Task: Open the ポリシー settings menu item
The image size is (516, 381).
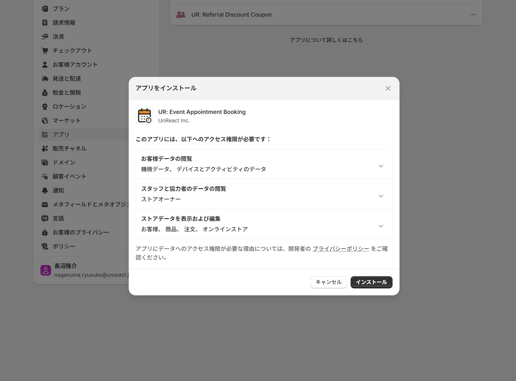Action: (x=84, y=246)
